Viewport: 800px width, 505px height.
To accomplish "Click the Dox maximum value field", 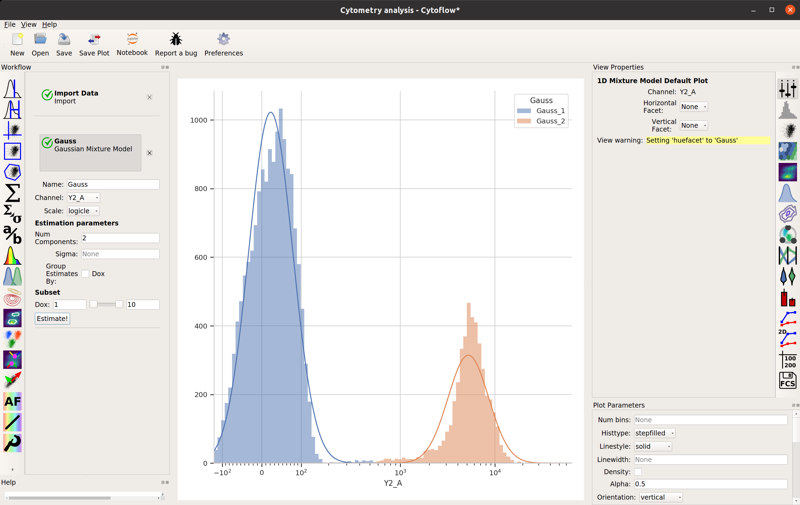I will click(x=143, y=304).
